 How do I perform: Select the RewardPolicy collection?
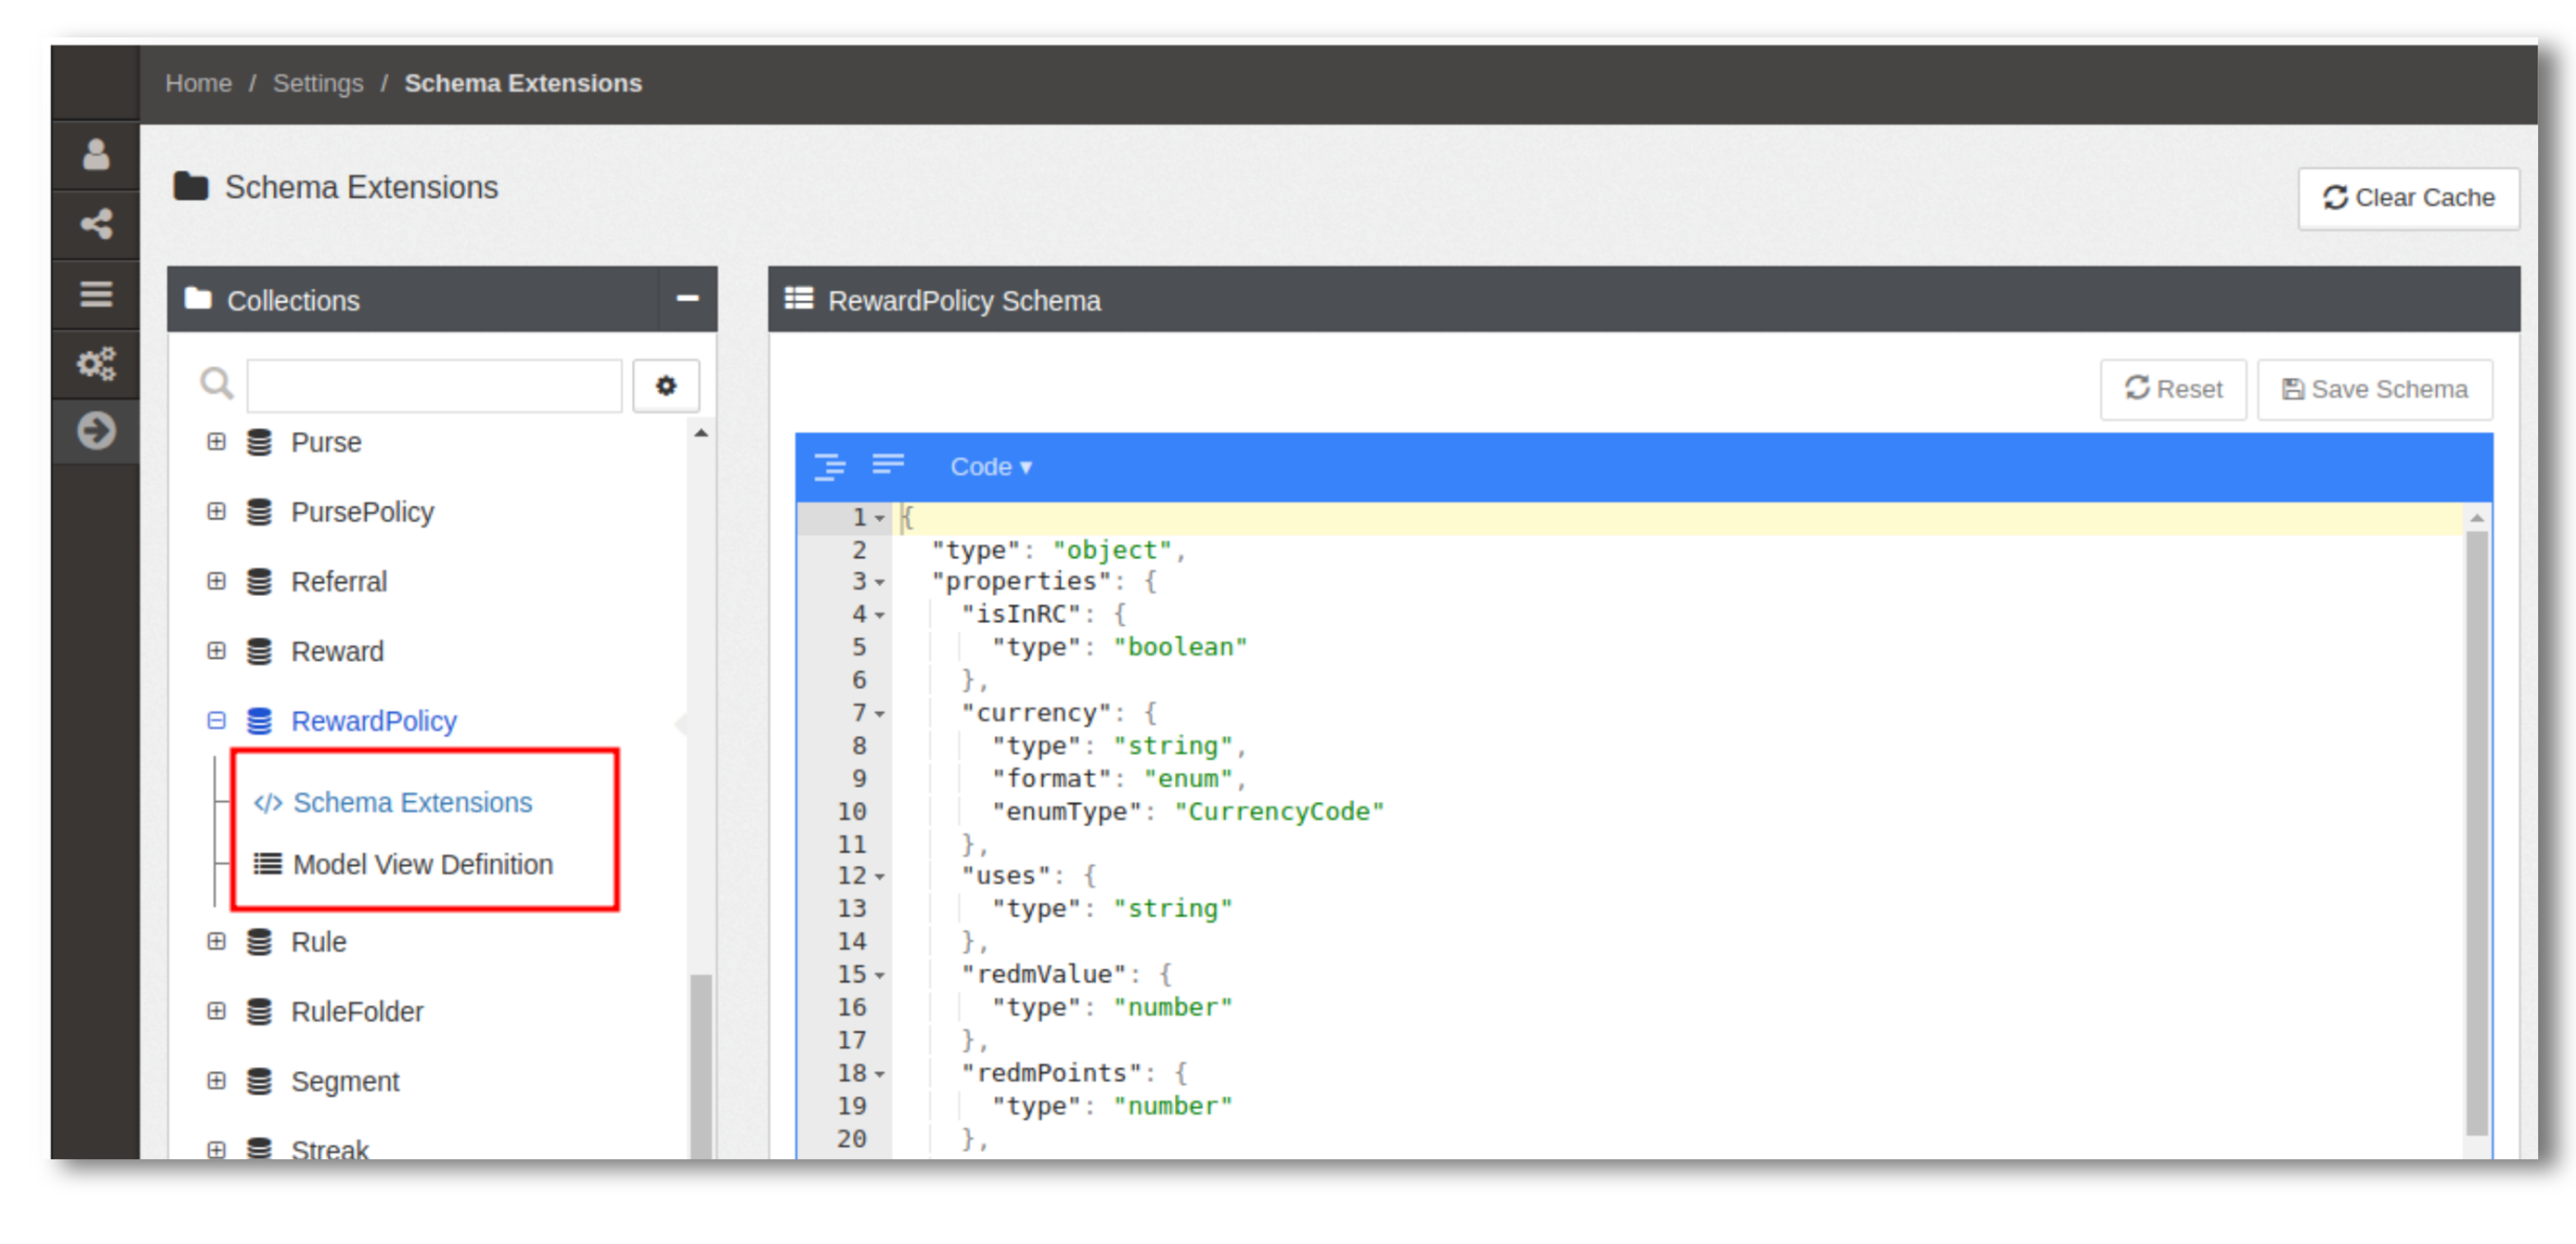(x=374, y=721)
